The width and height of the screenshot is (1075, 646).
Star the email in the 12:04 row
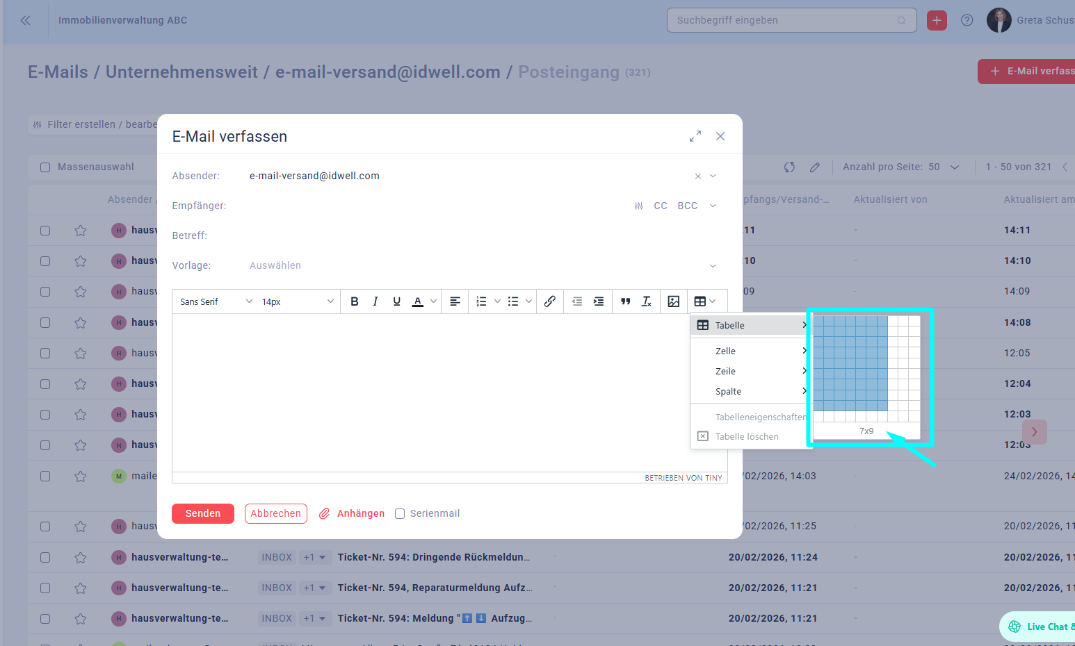point(81,384)
